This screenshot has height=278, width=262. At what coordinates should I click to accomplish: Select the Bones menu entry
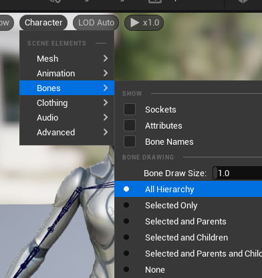point(67,88)
